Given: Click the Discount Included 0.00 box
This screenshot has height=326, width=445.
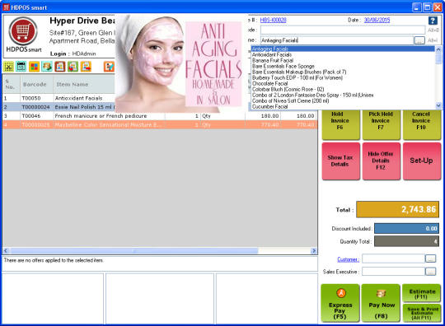Looking at the screenshot, I should tap(407, 229).
